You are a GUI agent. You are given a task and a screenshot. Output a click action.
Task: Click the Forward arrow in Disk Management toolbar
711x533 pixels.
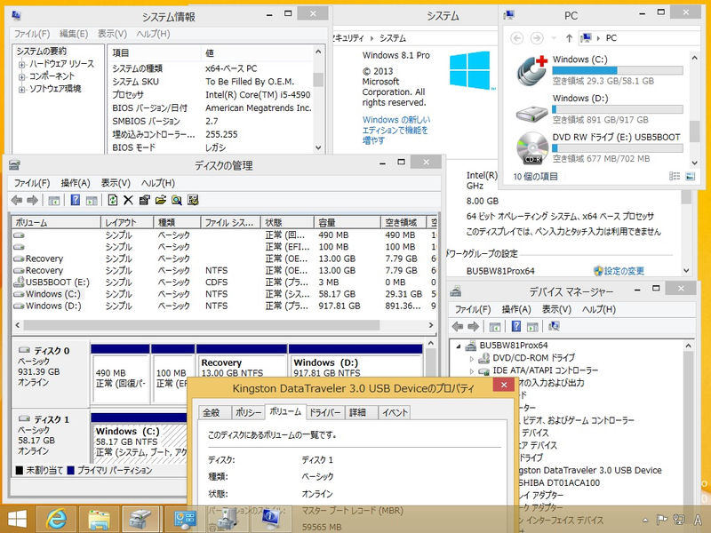pyautogui.click(x=33, y=200)
